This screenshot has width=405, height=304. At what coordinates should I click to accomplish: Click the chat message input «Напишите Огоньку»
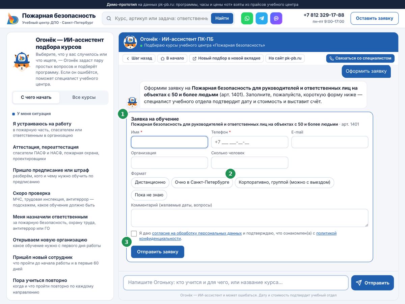(236, 283)
